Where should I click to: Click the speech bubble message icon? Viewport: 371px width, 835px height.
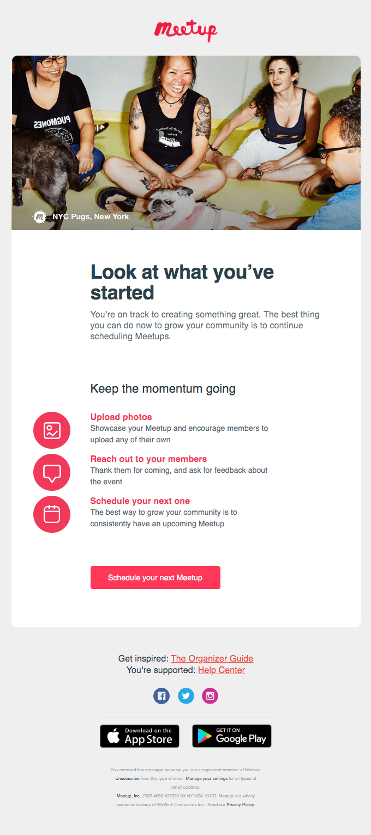[x=52, y=472]
